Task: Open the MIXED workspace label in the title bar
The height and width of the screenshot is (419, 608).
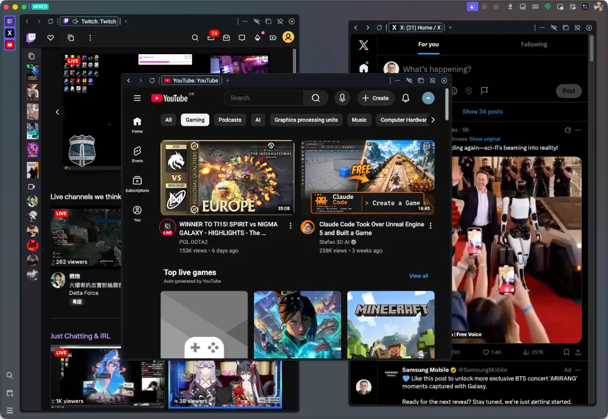Action: coord(40,7)
